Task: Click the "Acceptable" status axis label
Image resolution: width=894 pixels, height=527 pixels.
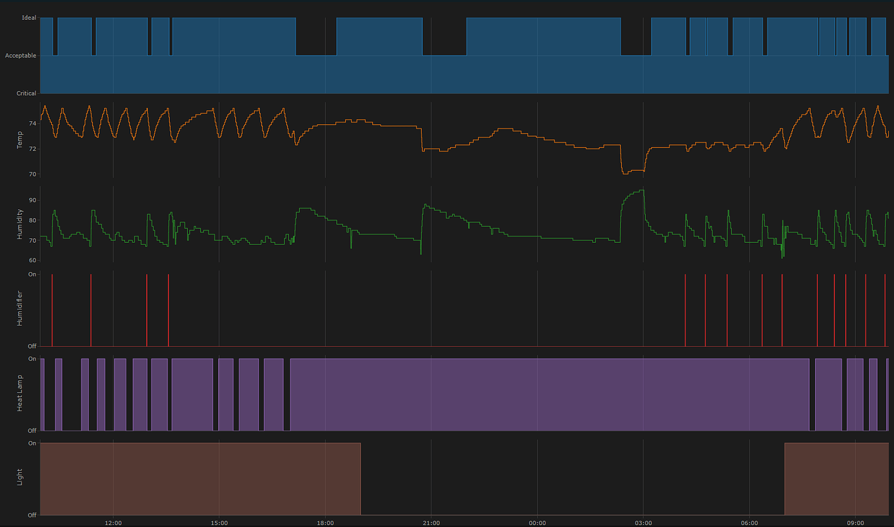Action: point(21,56)
